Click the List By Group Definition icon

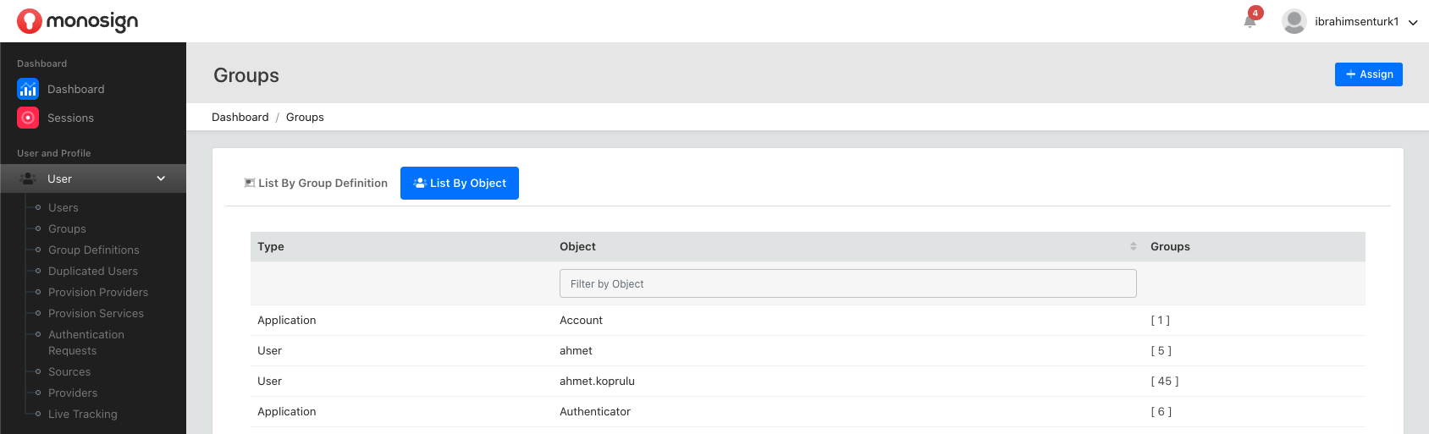pos(250,183)
